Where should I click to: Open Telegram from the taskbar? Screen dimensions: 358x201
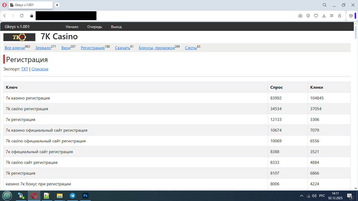pyautogui.click(x=73, y=196)
